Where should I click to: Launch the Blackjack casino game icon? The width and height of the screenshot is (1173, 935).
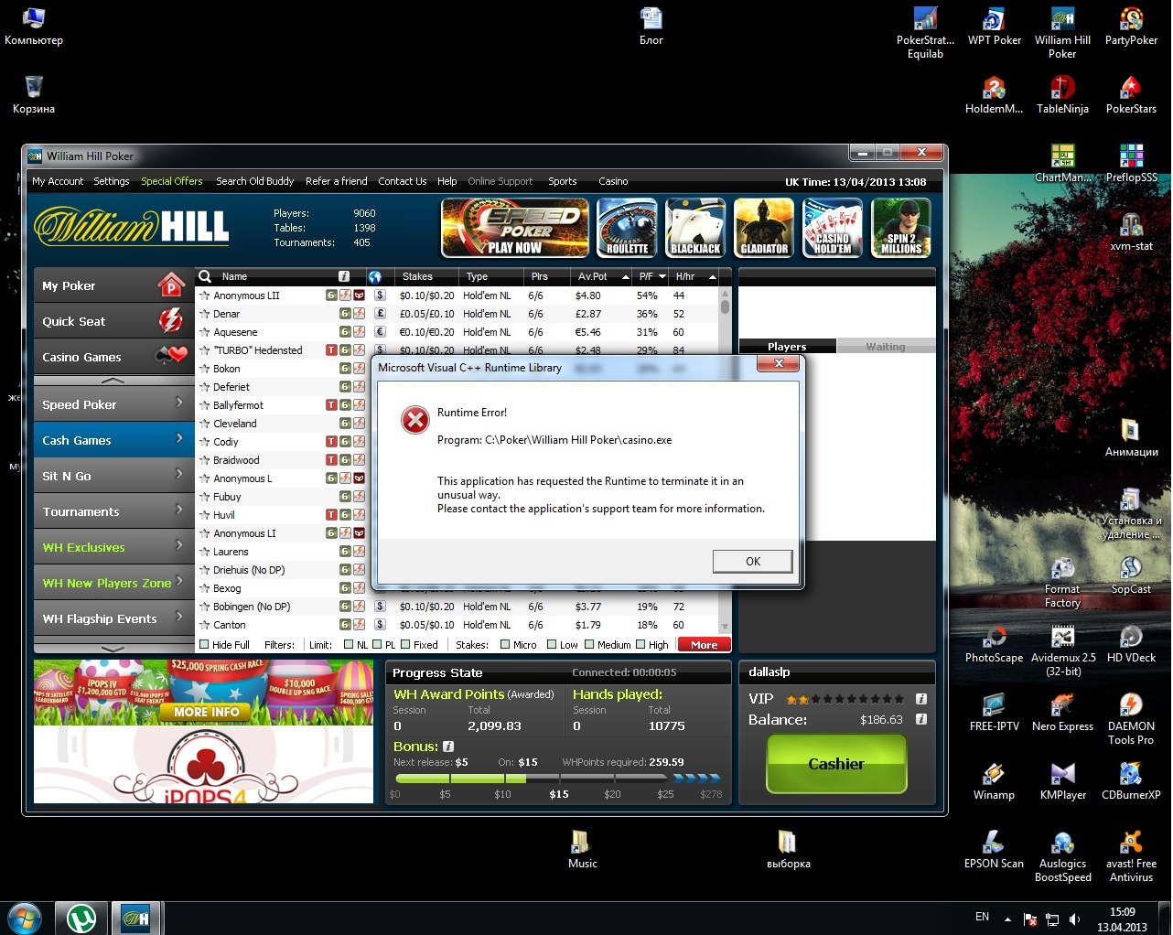click(695, 228)
